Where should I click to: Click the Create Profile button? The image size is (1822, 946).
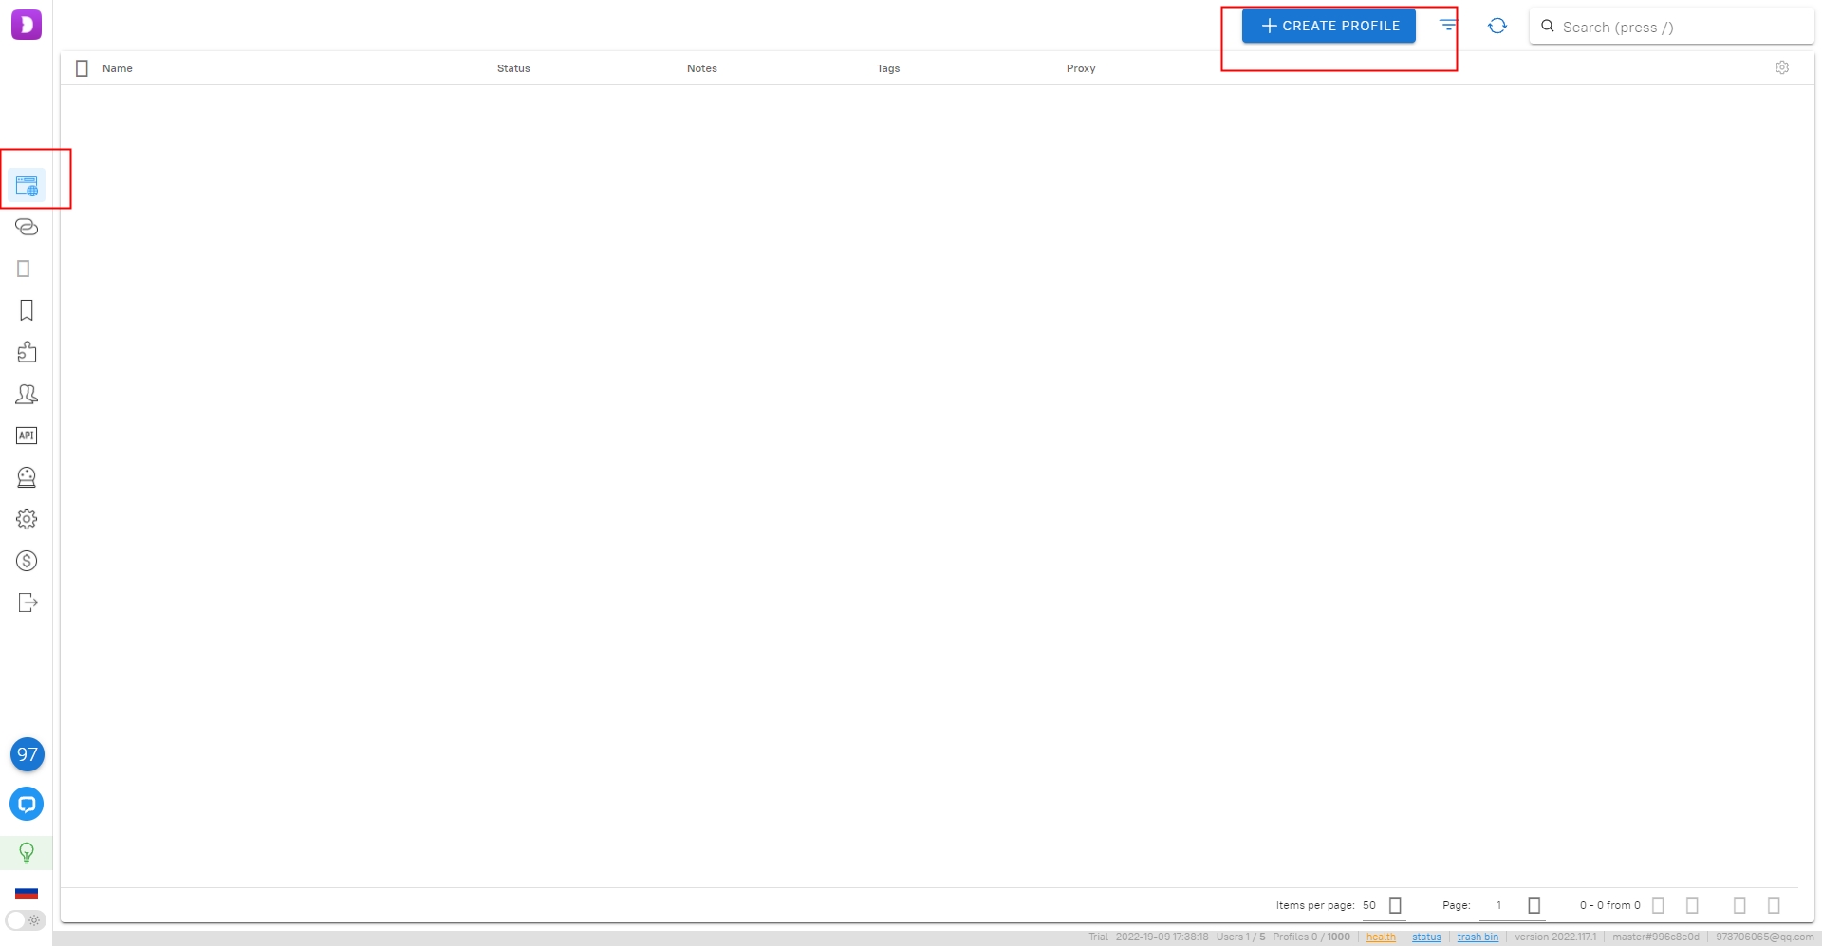coord(1328,26)
